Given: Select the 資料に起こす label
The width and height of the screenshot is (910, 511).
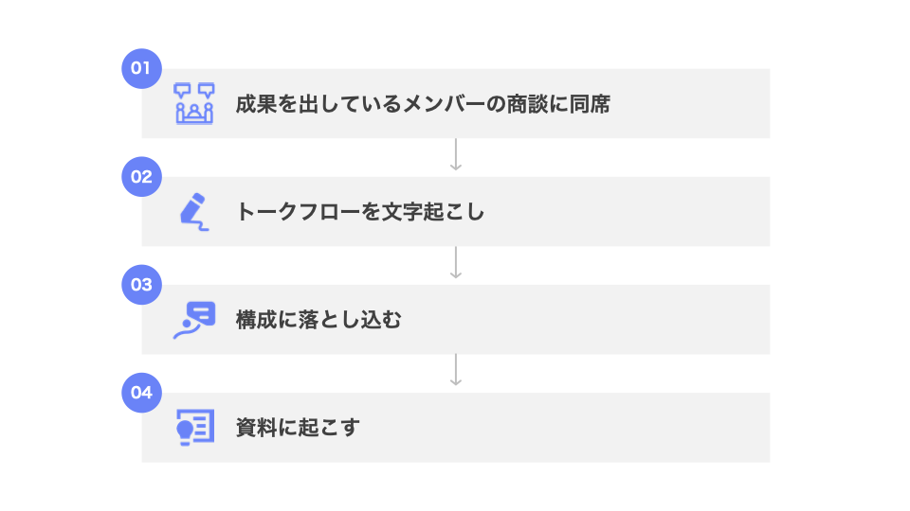Looking at the screenshot, I should click(298, 428).
